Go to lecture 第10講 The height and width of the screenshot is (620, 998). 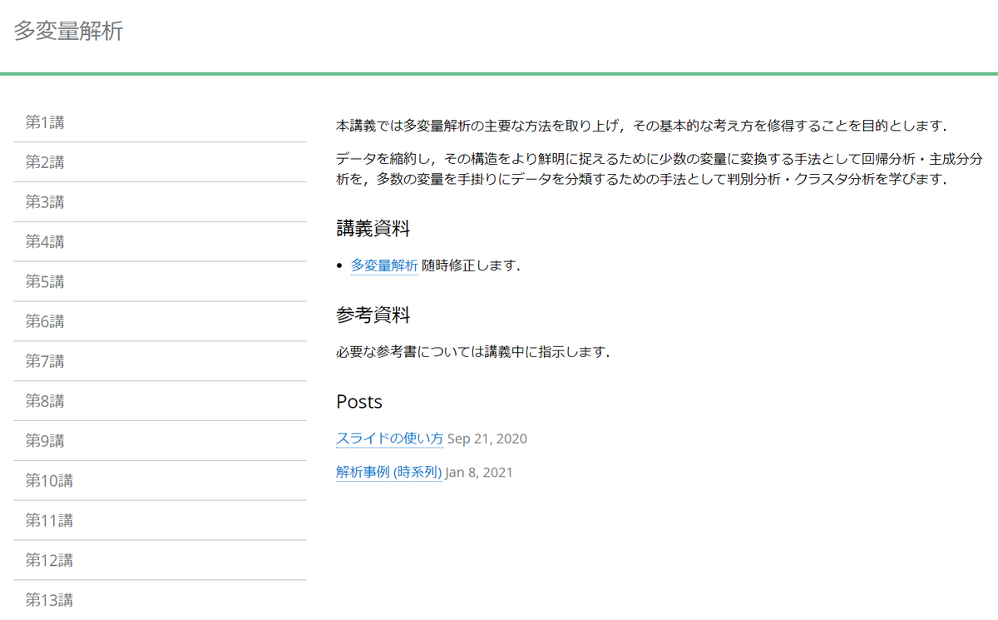160,481
